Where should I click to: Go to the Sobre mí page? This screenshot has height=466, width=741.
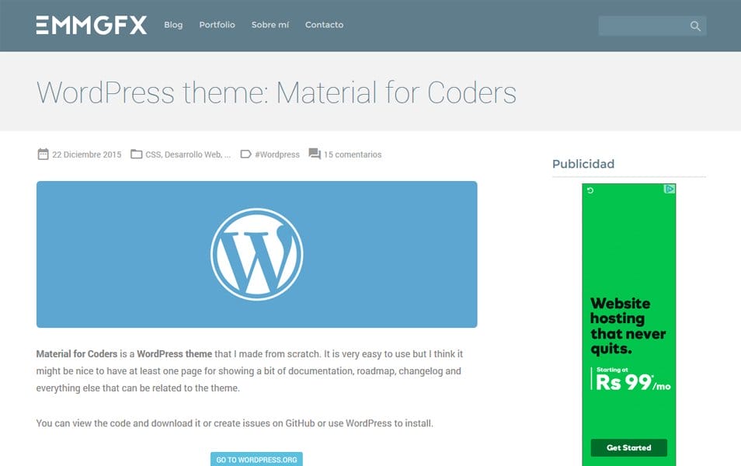[x=270, y=25]
